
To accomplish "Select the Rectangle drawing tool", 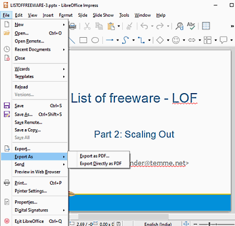I will 83,40.
